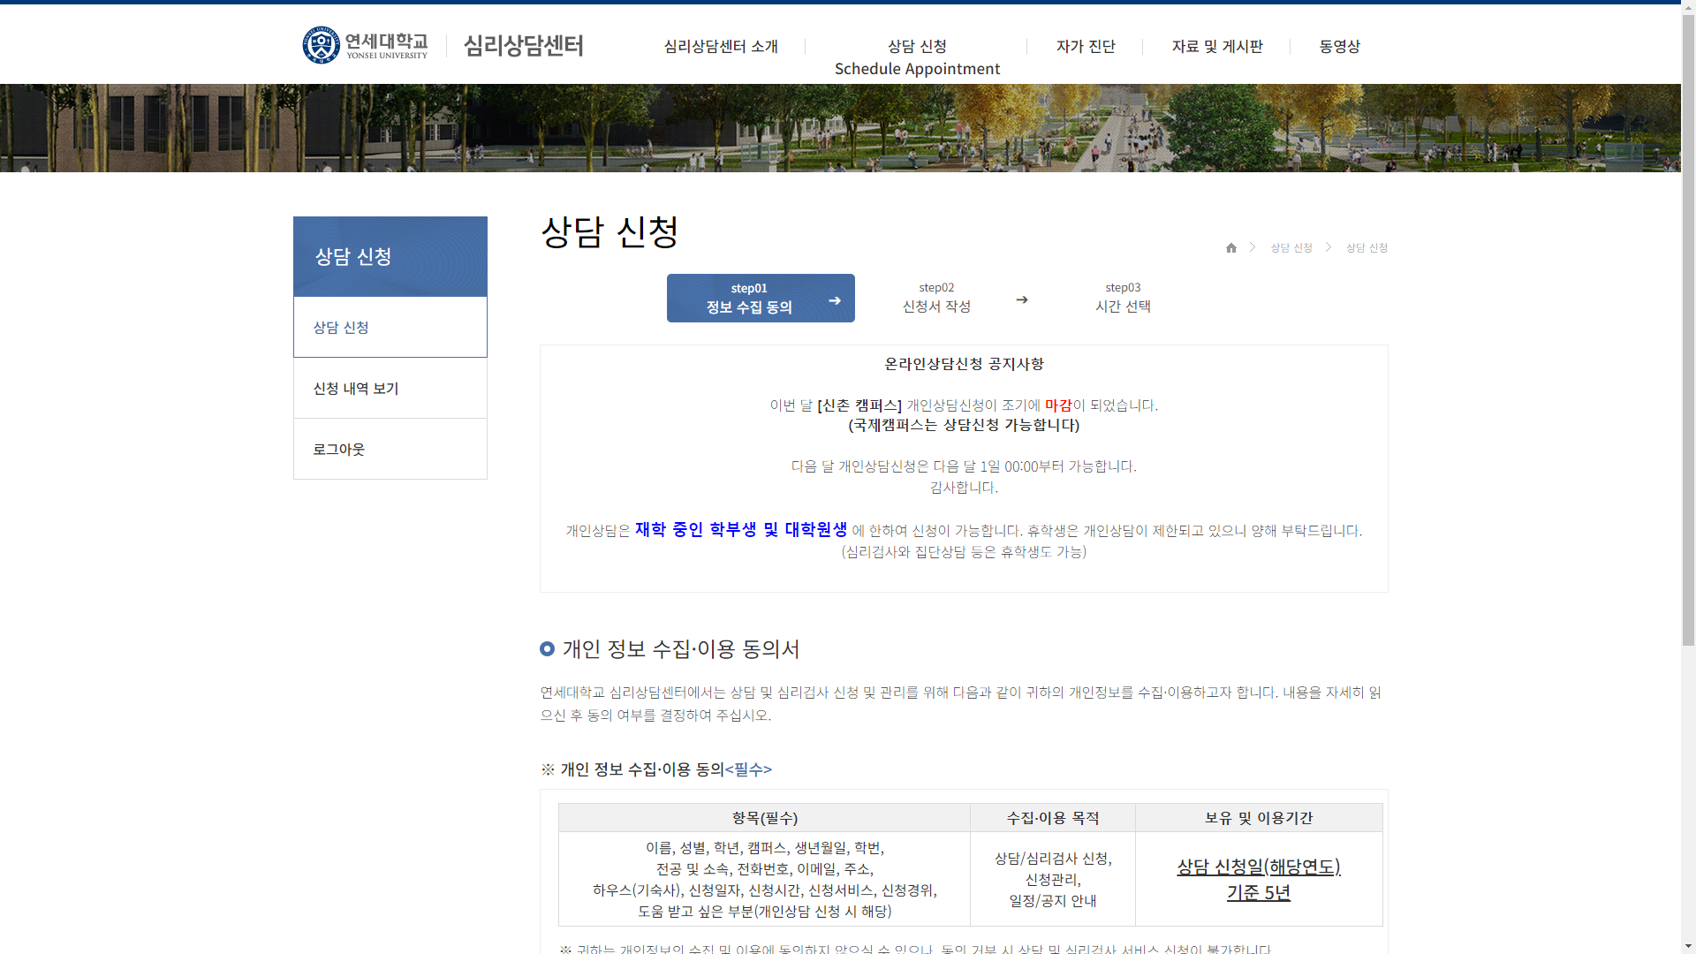Click the 온라인상담신청 공지사항 heading

[x=964, y=364]
